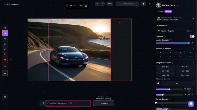Click the Canvas Mode info icon
Viewport: 197px width, 110px height.
(x=169, y=25)
